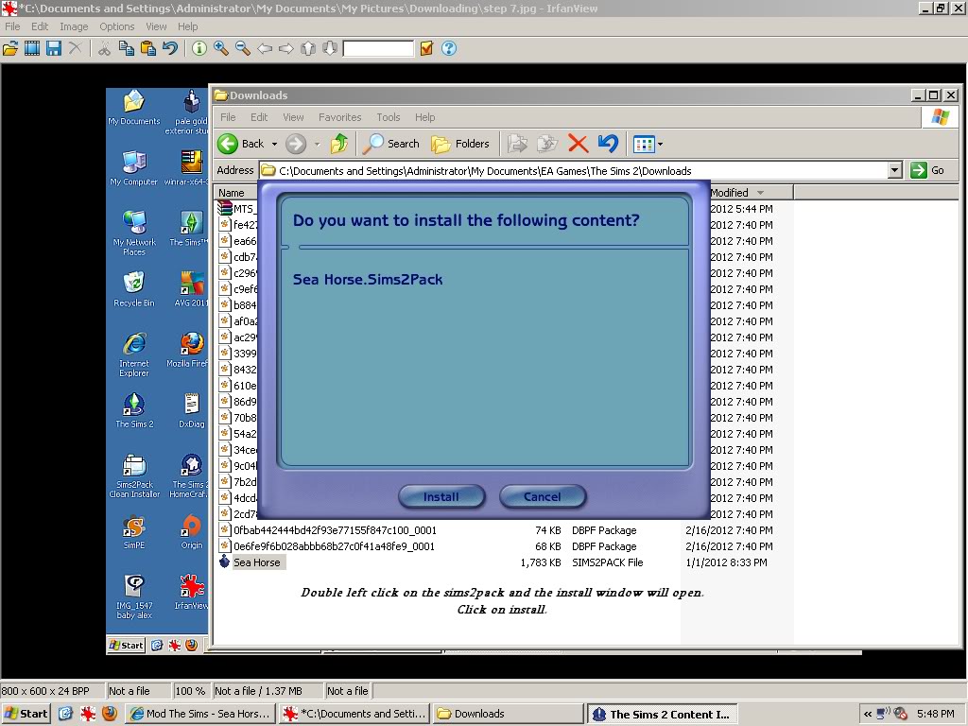This screenshot has height=726, width=968.
Task: Click the red Delete X in pictured Downloads toolbar
Action: tap(578, 144)
